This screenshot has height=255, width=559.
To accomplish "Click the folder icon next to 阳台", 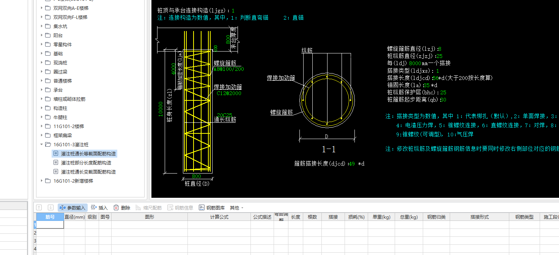I will point(47,35).
